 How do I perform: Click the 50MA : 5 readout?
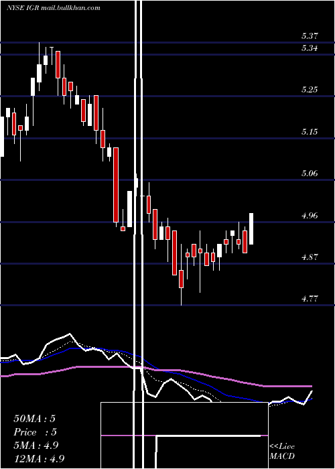point(34,419)
